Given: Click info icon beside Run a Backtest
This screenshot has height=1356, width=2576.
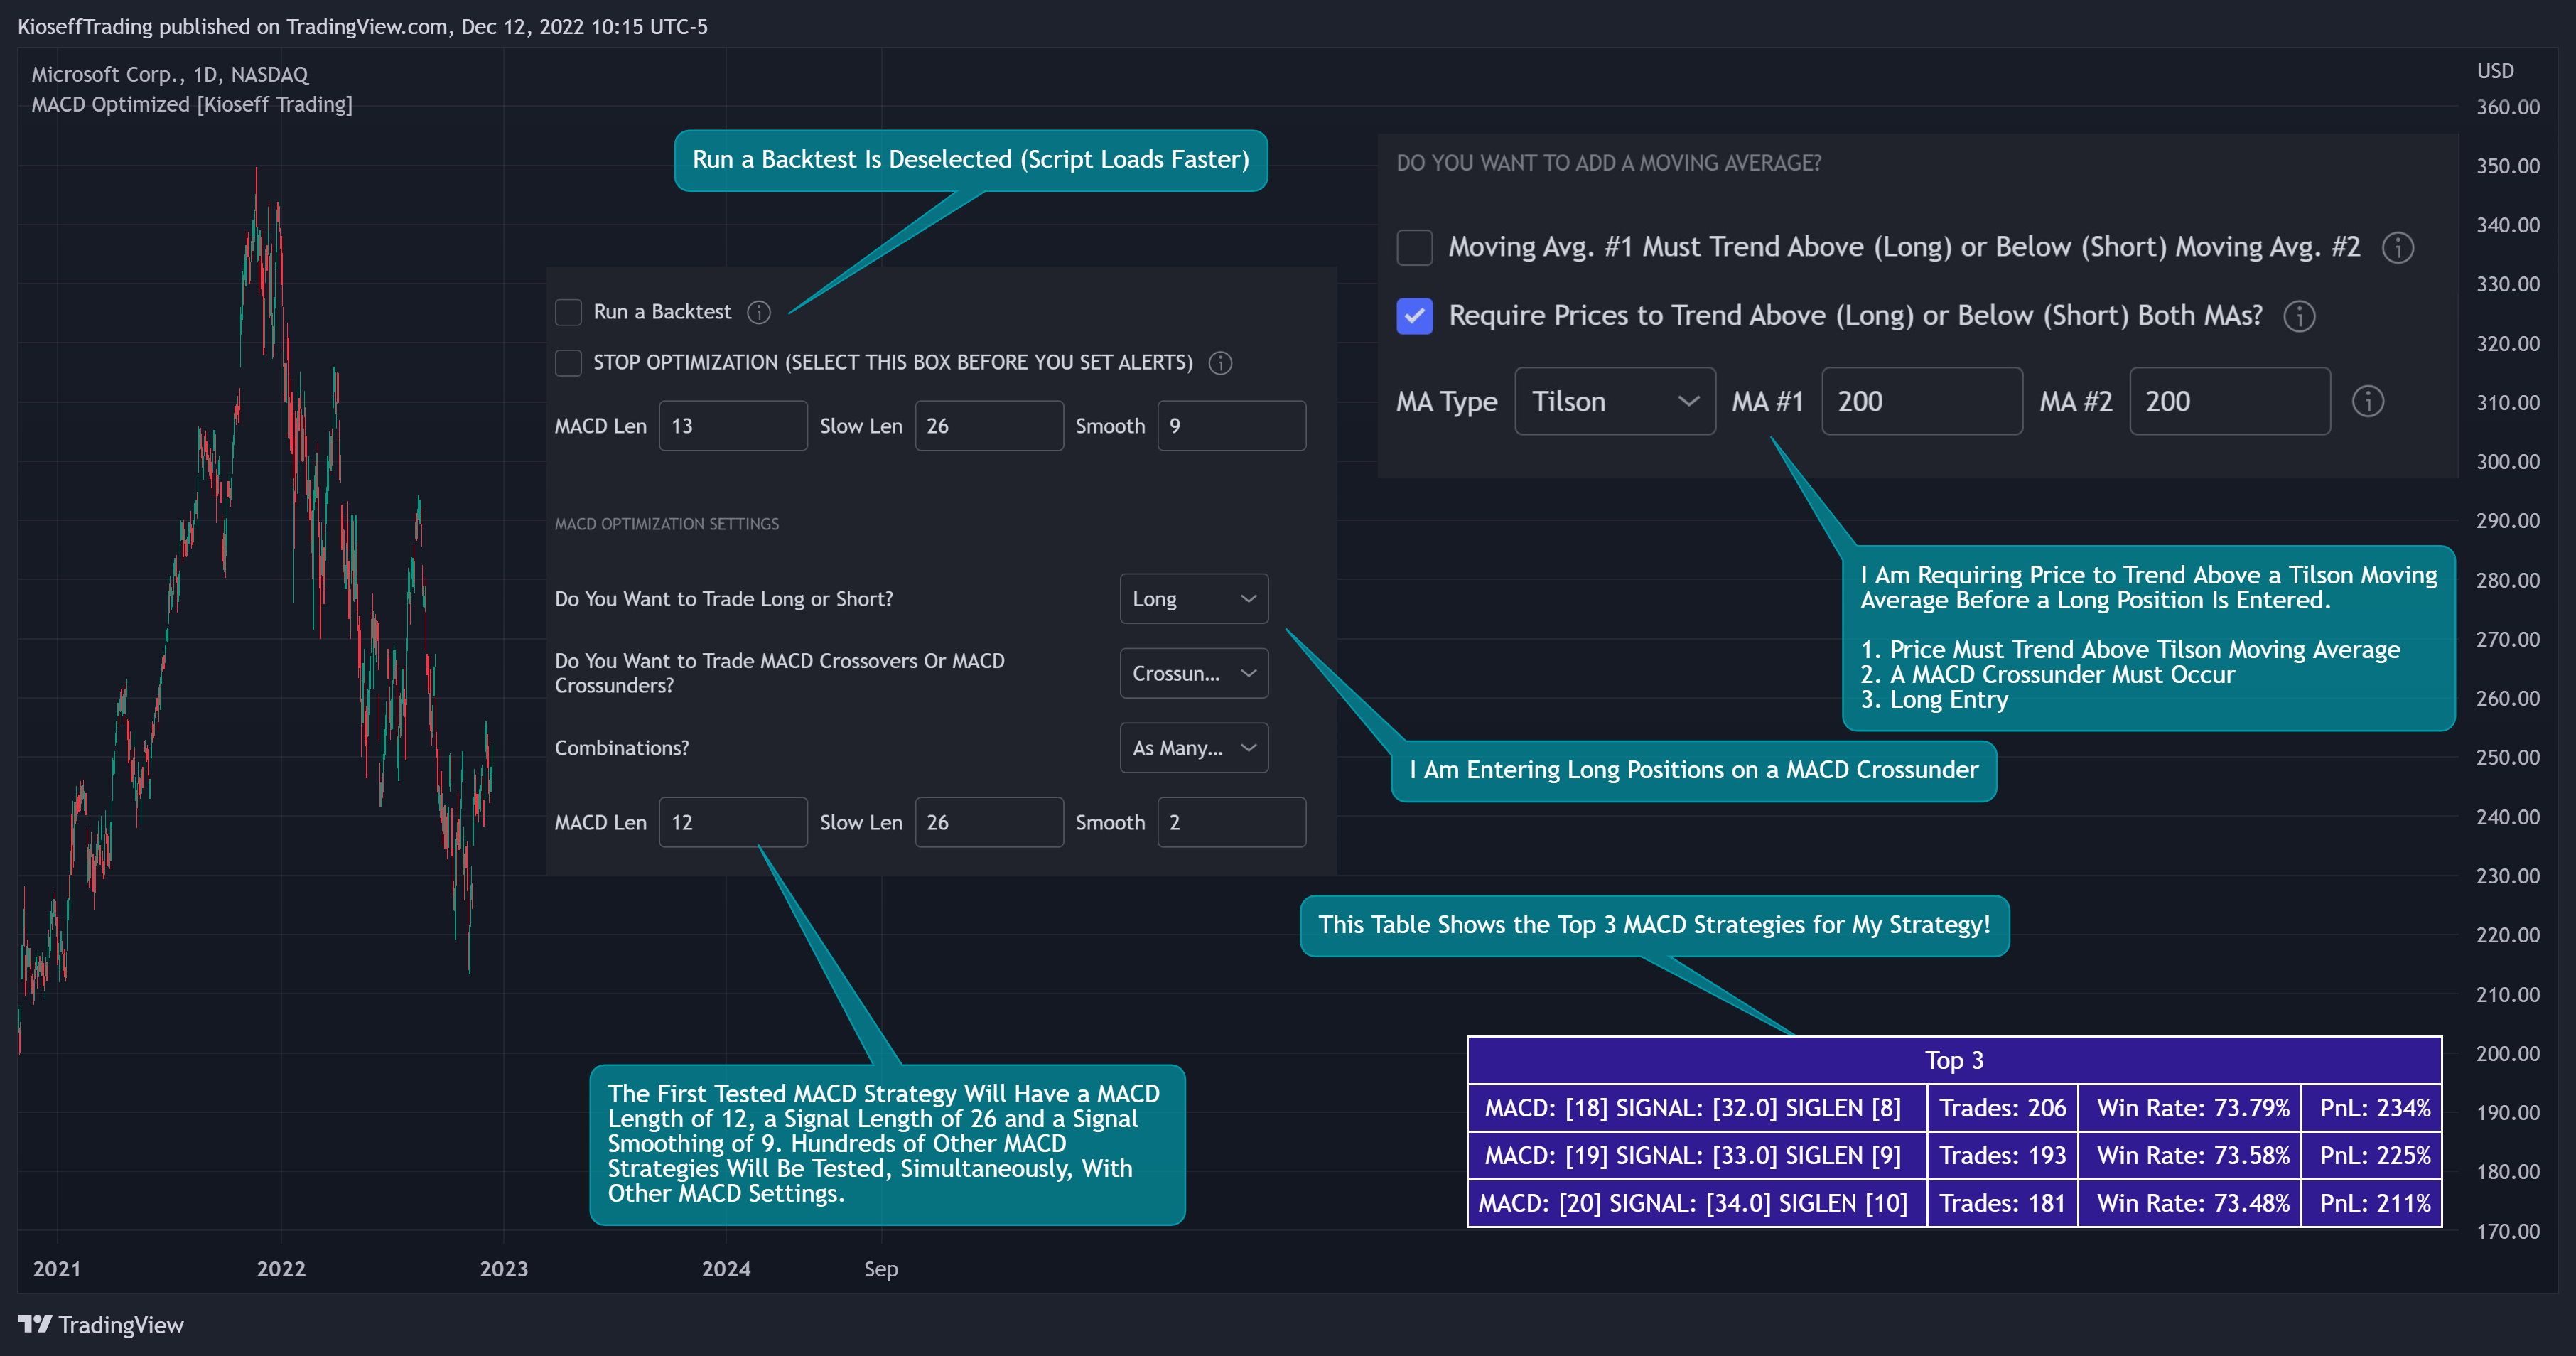Looking at the screenshot, I should click(759, 312).
